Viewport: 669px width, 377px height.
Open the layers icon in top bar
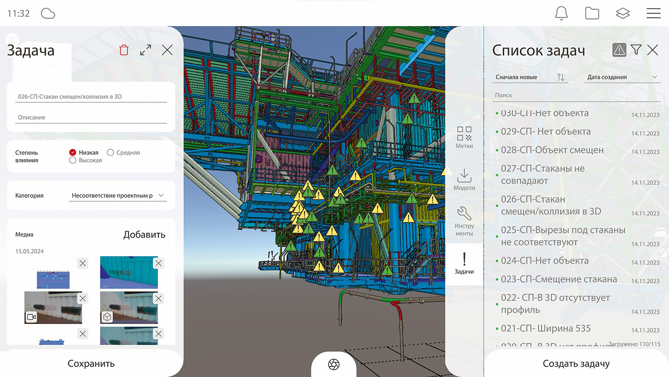pyautogui.click(x=623, y=13)
